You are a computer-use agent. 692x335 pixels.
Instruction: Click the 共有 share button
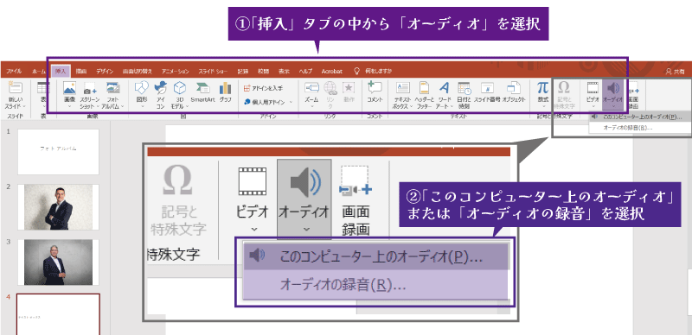tap(676, 71)
